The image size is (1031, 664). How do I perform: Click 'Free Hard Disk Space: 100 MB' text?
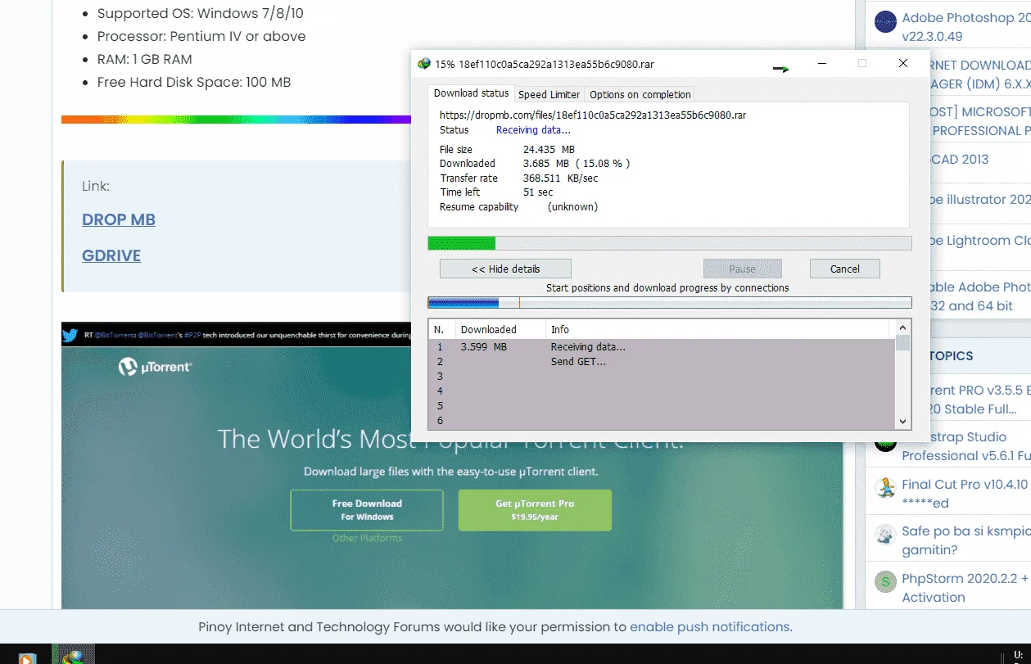(x=194, y=82)
